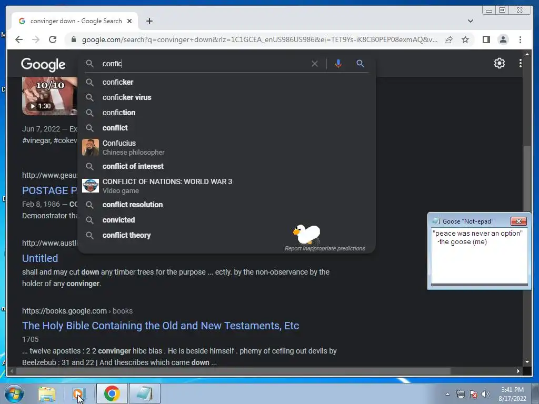Click the Chrome taskbar icon

pos(112,393)
